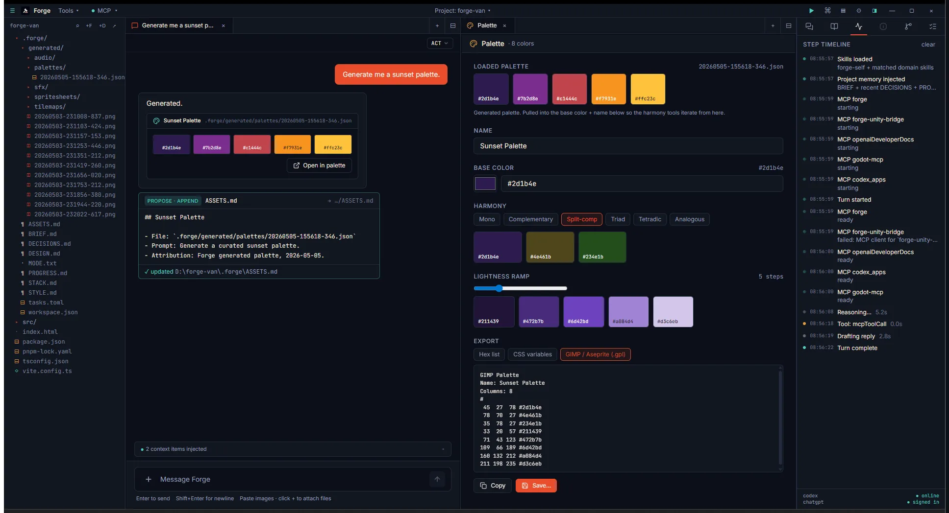Image resolution: width=949 pixels, height=513 pixels.
Task: Collapse the .forge/ folder
Action: (x=35, y=38)
